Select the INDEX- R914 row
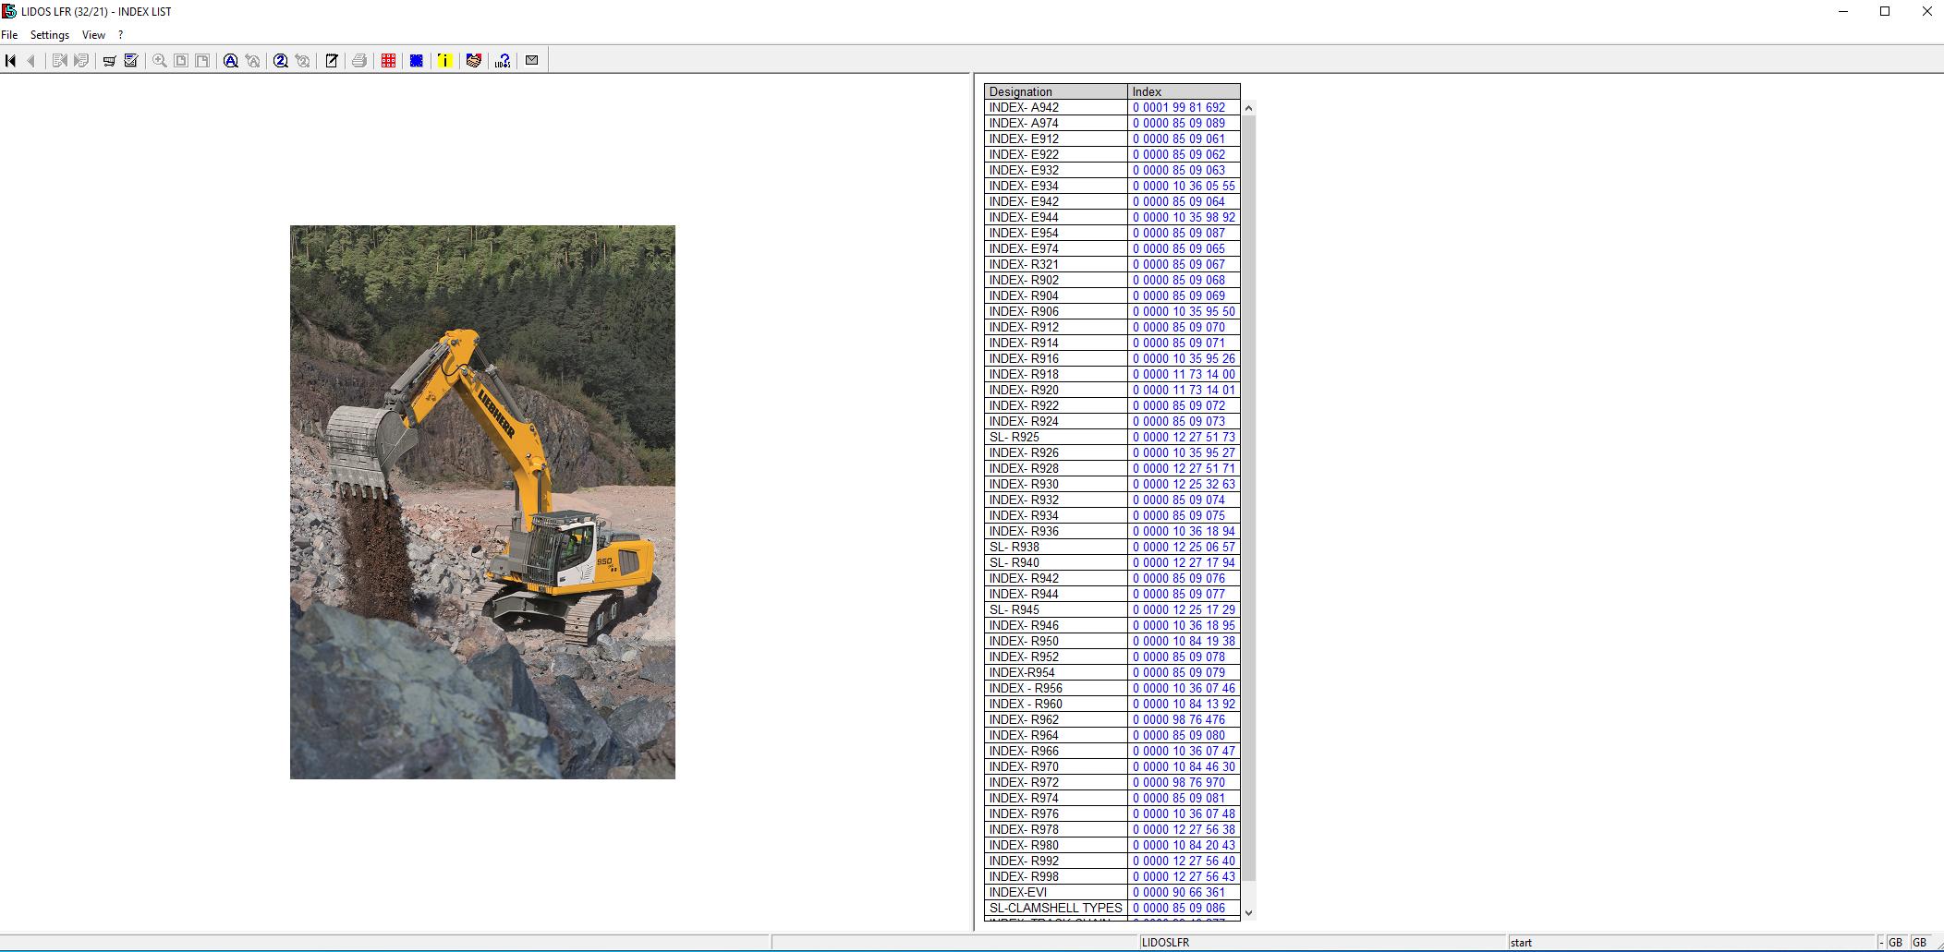The height and width of the screenshot is (952, 1944). (1112, 343)
